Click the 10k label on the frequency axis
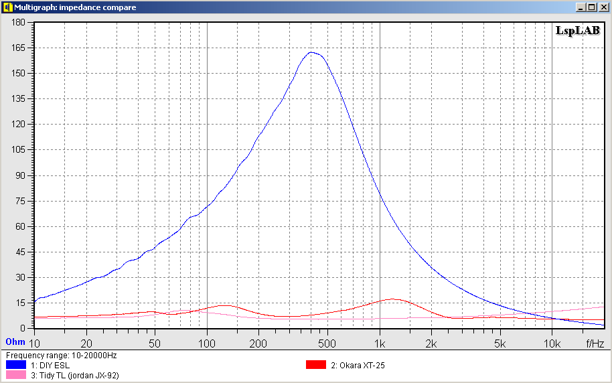 552,343
